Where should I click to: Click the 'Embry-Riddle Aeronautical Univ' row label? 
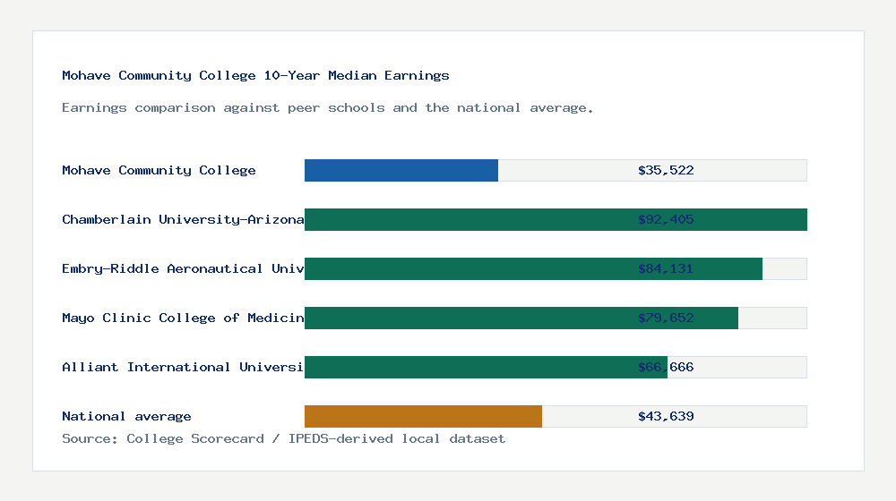pyautogui.click(x=183, y=268)
